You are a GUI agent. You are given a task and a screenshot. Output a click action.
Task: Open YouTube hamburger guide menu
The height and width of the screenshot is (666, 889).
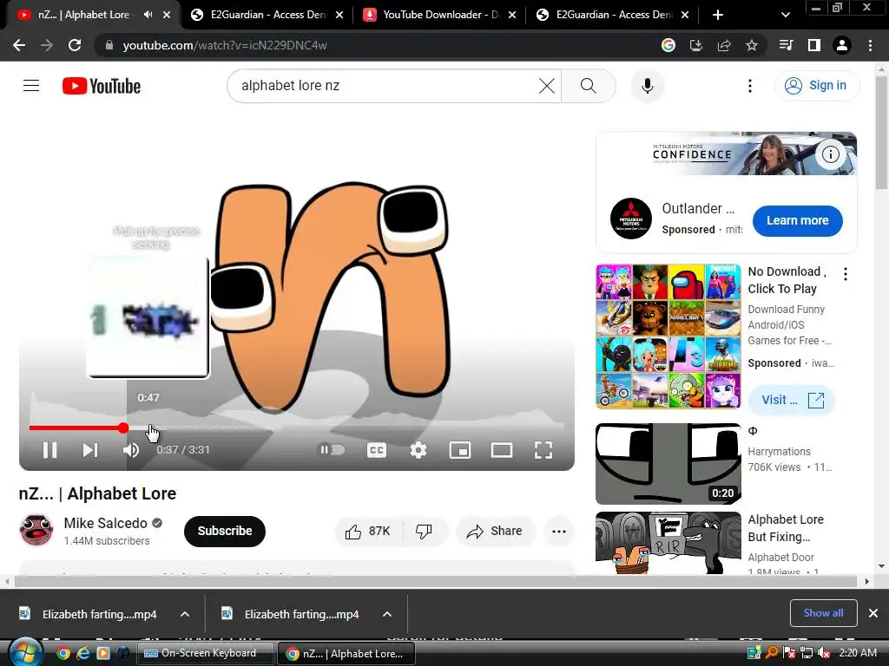(x=31, y=86)
